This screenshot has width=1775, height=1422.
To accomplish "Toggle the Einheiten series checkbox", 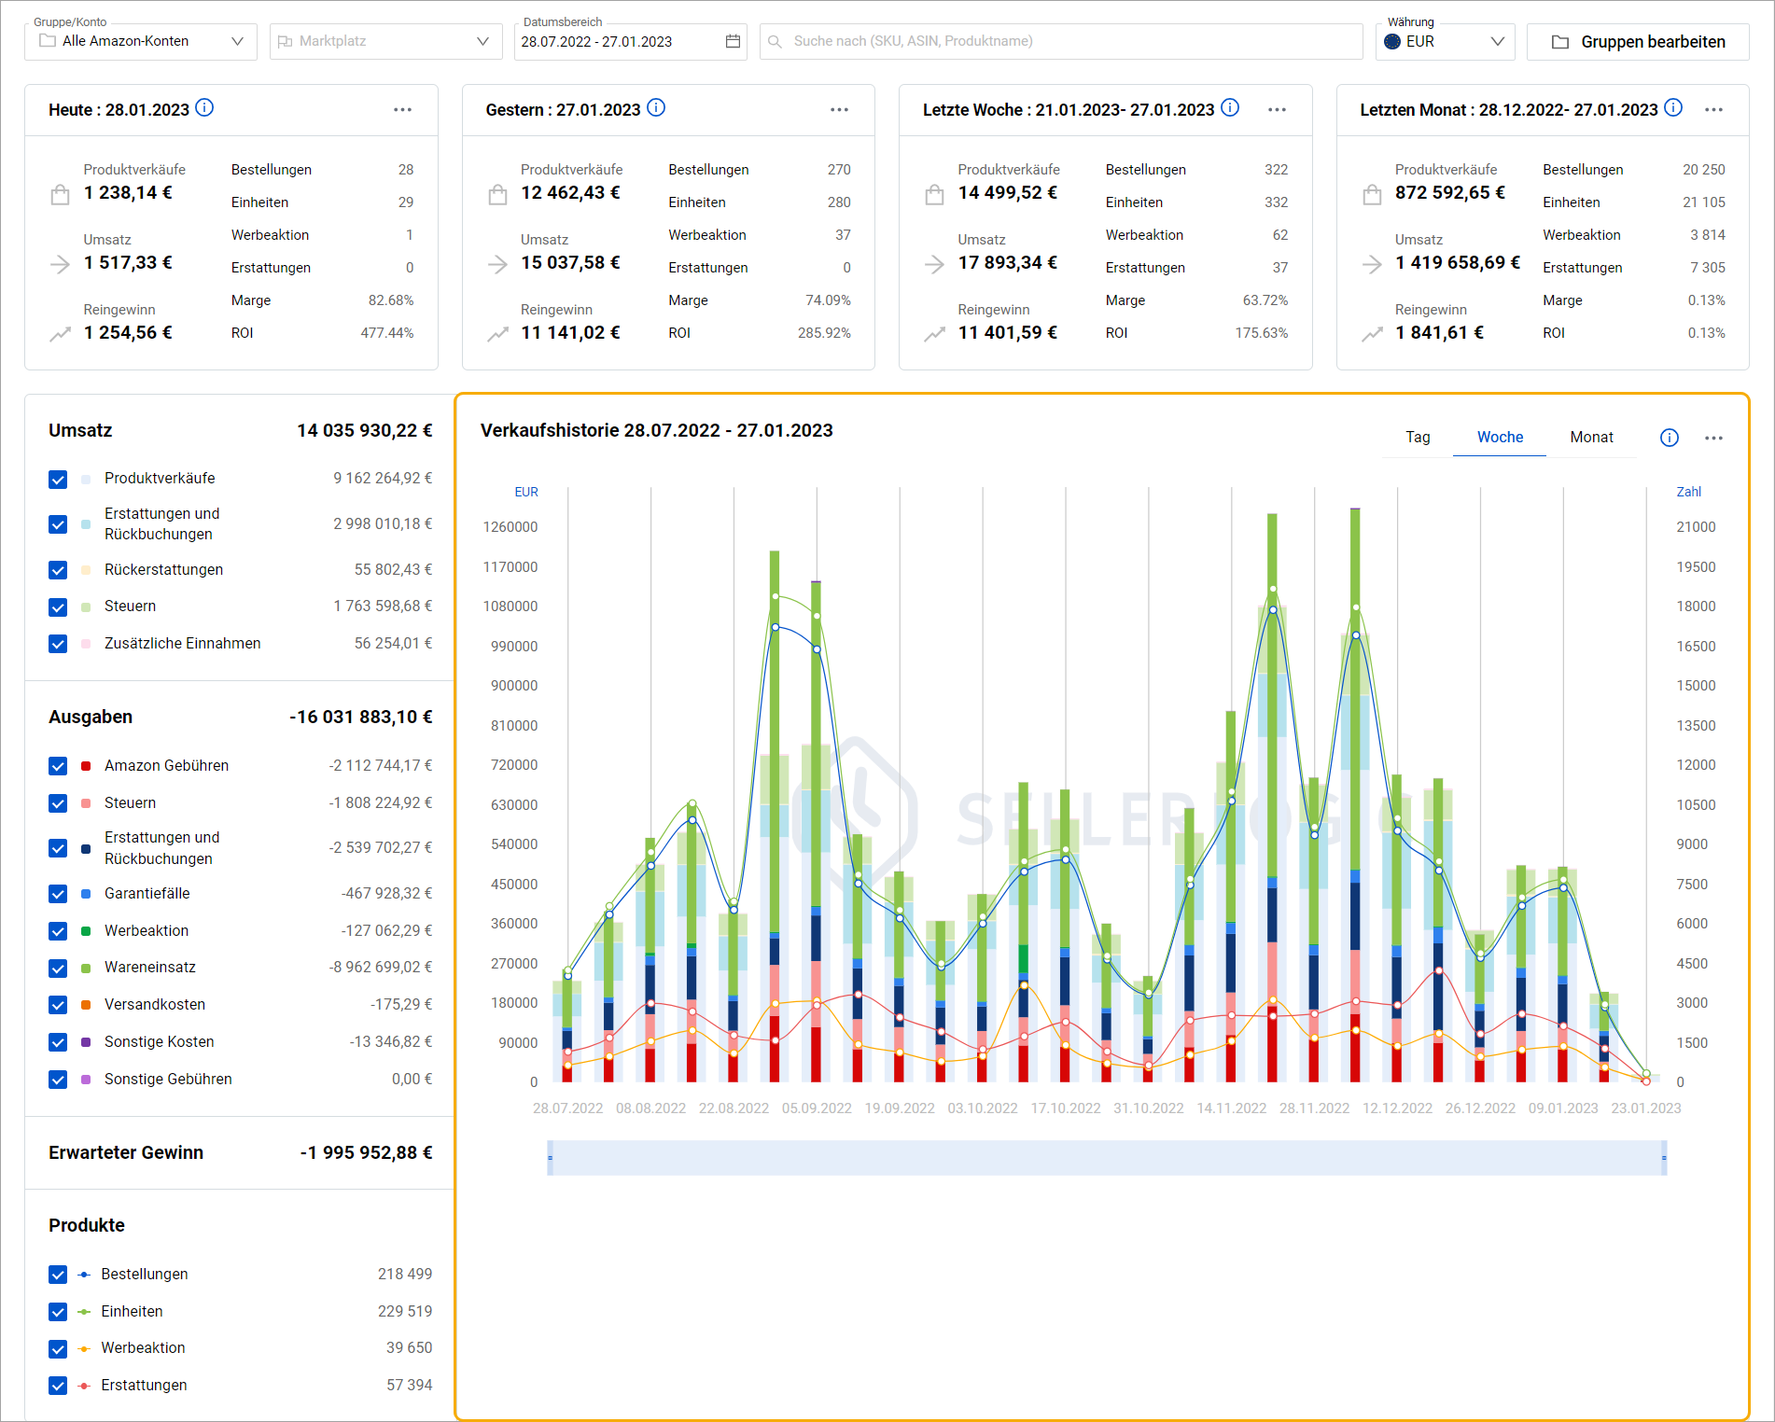I will coord(58,1312).
